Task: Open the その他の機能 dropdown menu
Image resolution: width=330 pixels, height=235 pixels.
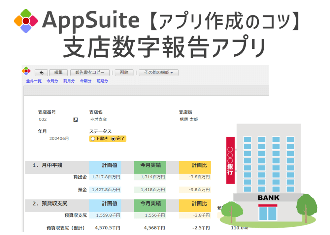Action: [158, 73]
